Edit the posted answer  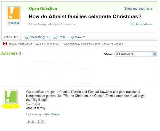(47, 114)
